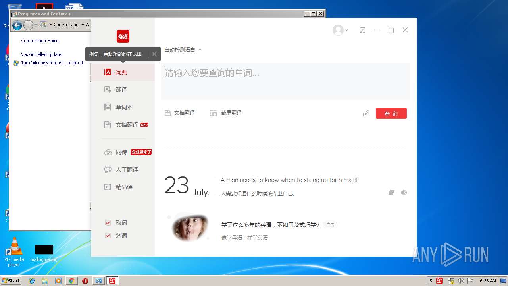Click the volume speaker tray icon

click(460, 281)
